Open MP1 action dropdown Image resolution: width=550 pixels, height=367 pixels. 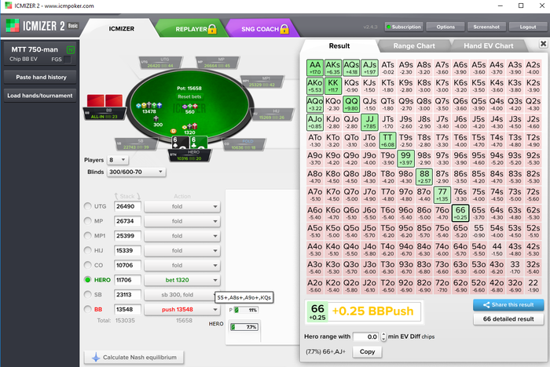182,236
